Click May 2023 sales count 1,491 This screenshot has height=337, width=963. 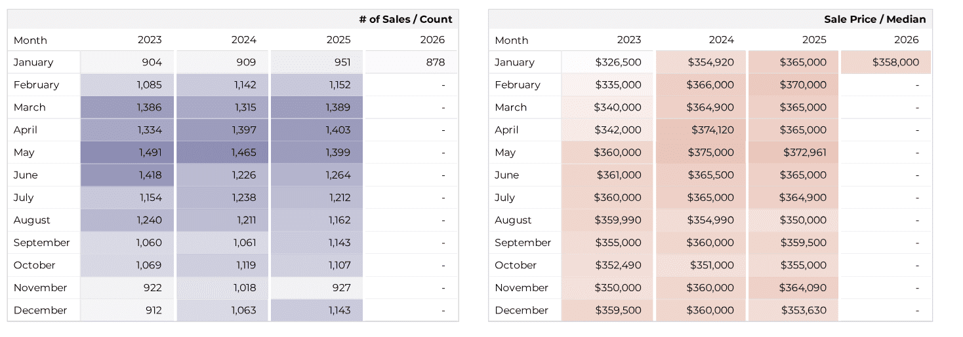coord(149,152)
